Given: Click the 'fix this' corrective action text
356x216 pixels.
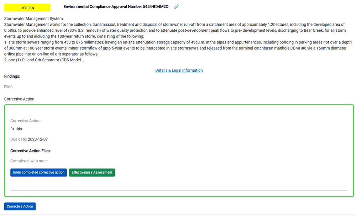Looking at the screenshot, I should (x=16, y=129).
